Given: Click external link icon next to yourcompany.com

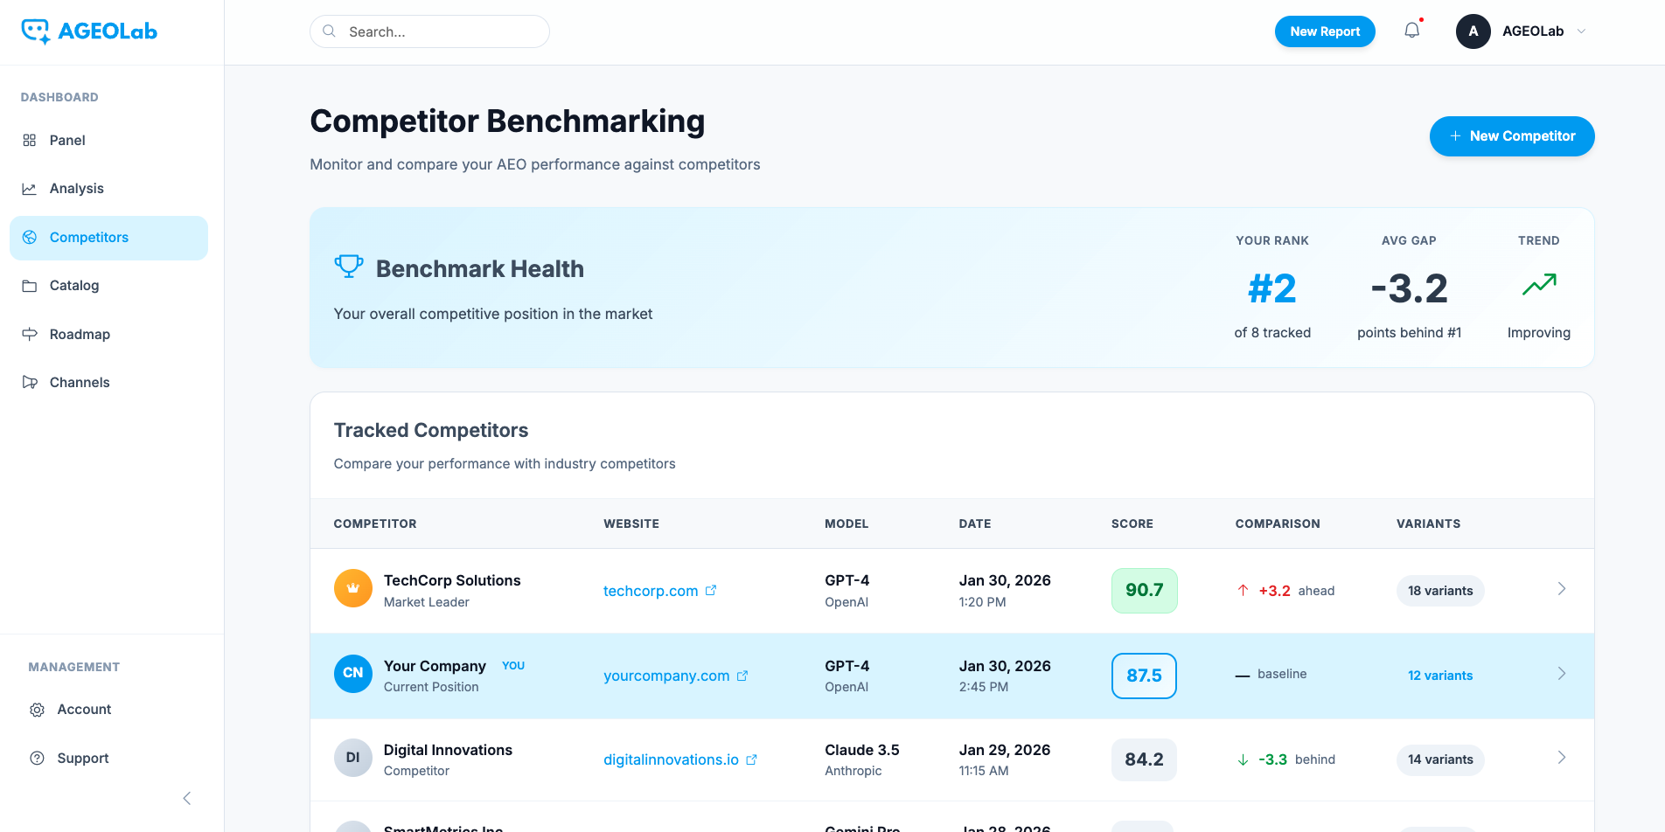Looking at the screenshot, I should pos(742,676).
